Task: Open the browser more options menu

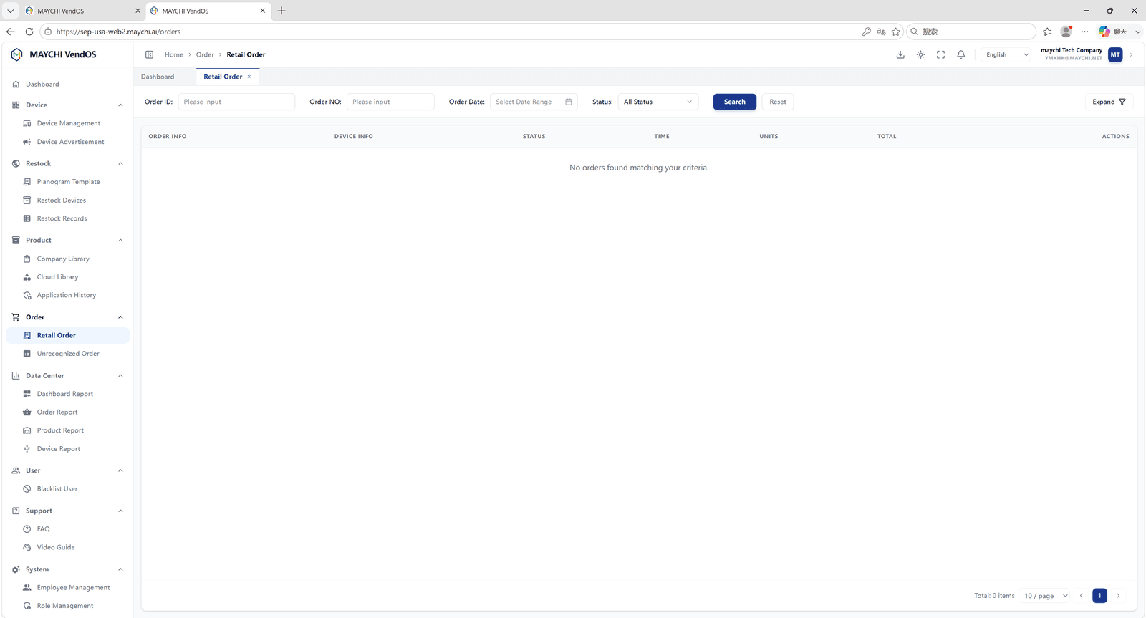Action: (x=1084, y=32)
